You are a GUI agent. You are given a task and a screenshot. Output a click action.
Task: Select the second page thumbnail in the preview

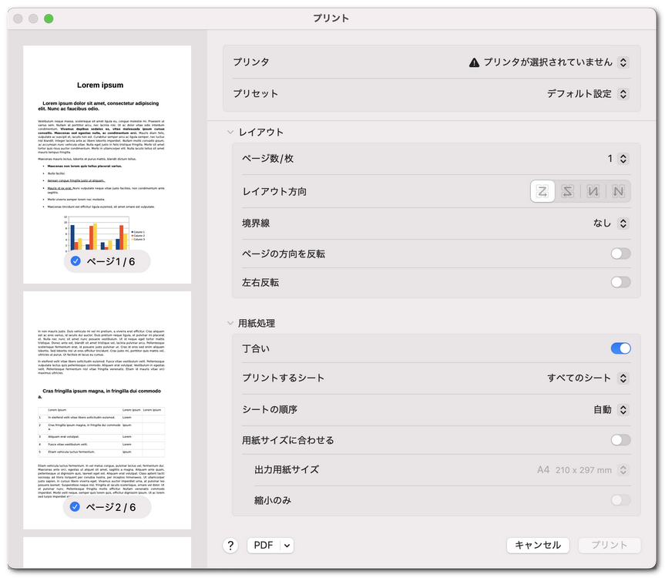click(107, 401)
